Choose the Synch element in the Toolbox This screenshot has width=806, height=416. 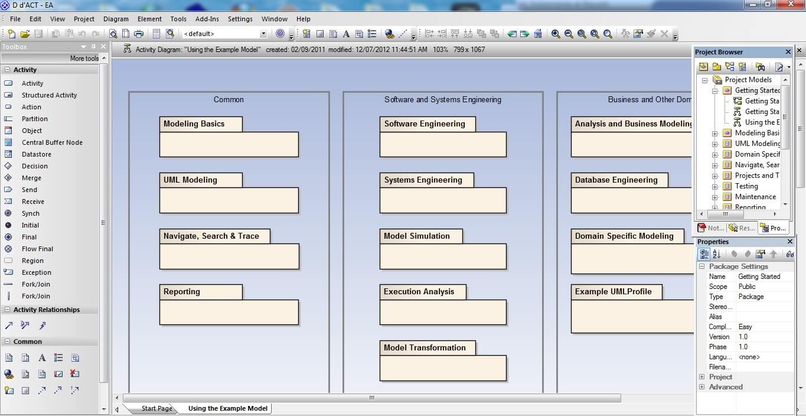coord(30,213)
